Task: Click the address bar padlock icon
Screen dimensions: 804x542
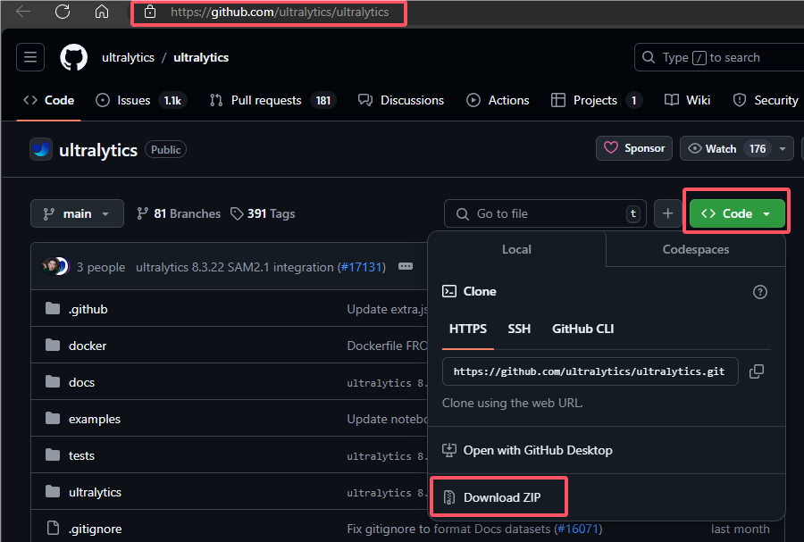Action: (150, 12)
